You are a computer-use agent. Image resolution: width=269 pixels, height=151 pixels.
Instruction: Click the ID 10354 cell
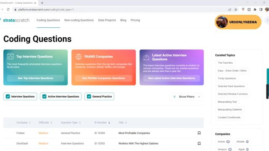tap(100, 133)
